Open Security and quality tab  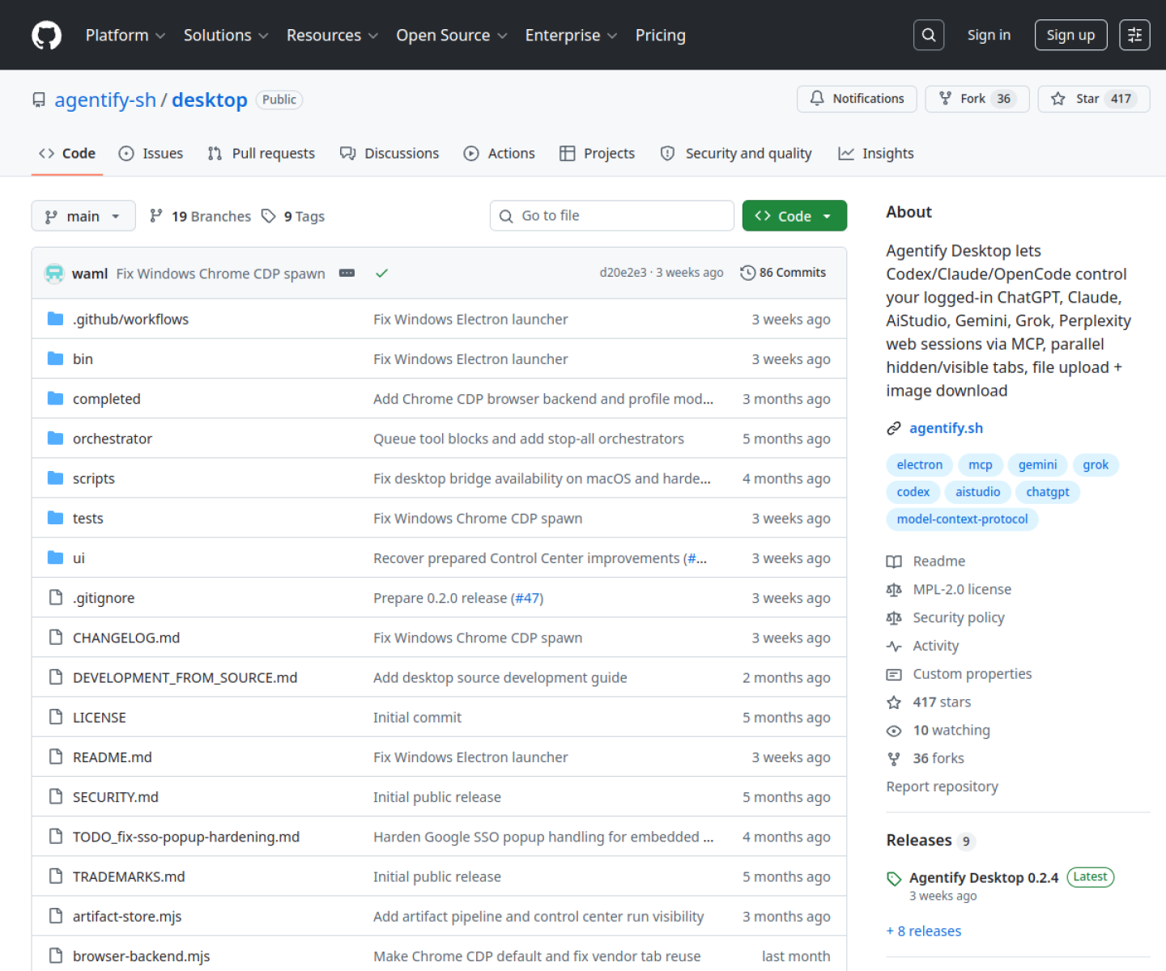pos(736,154)
